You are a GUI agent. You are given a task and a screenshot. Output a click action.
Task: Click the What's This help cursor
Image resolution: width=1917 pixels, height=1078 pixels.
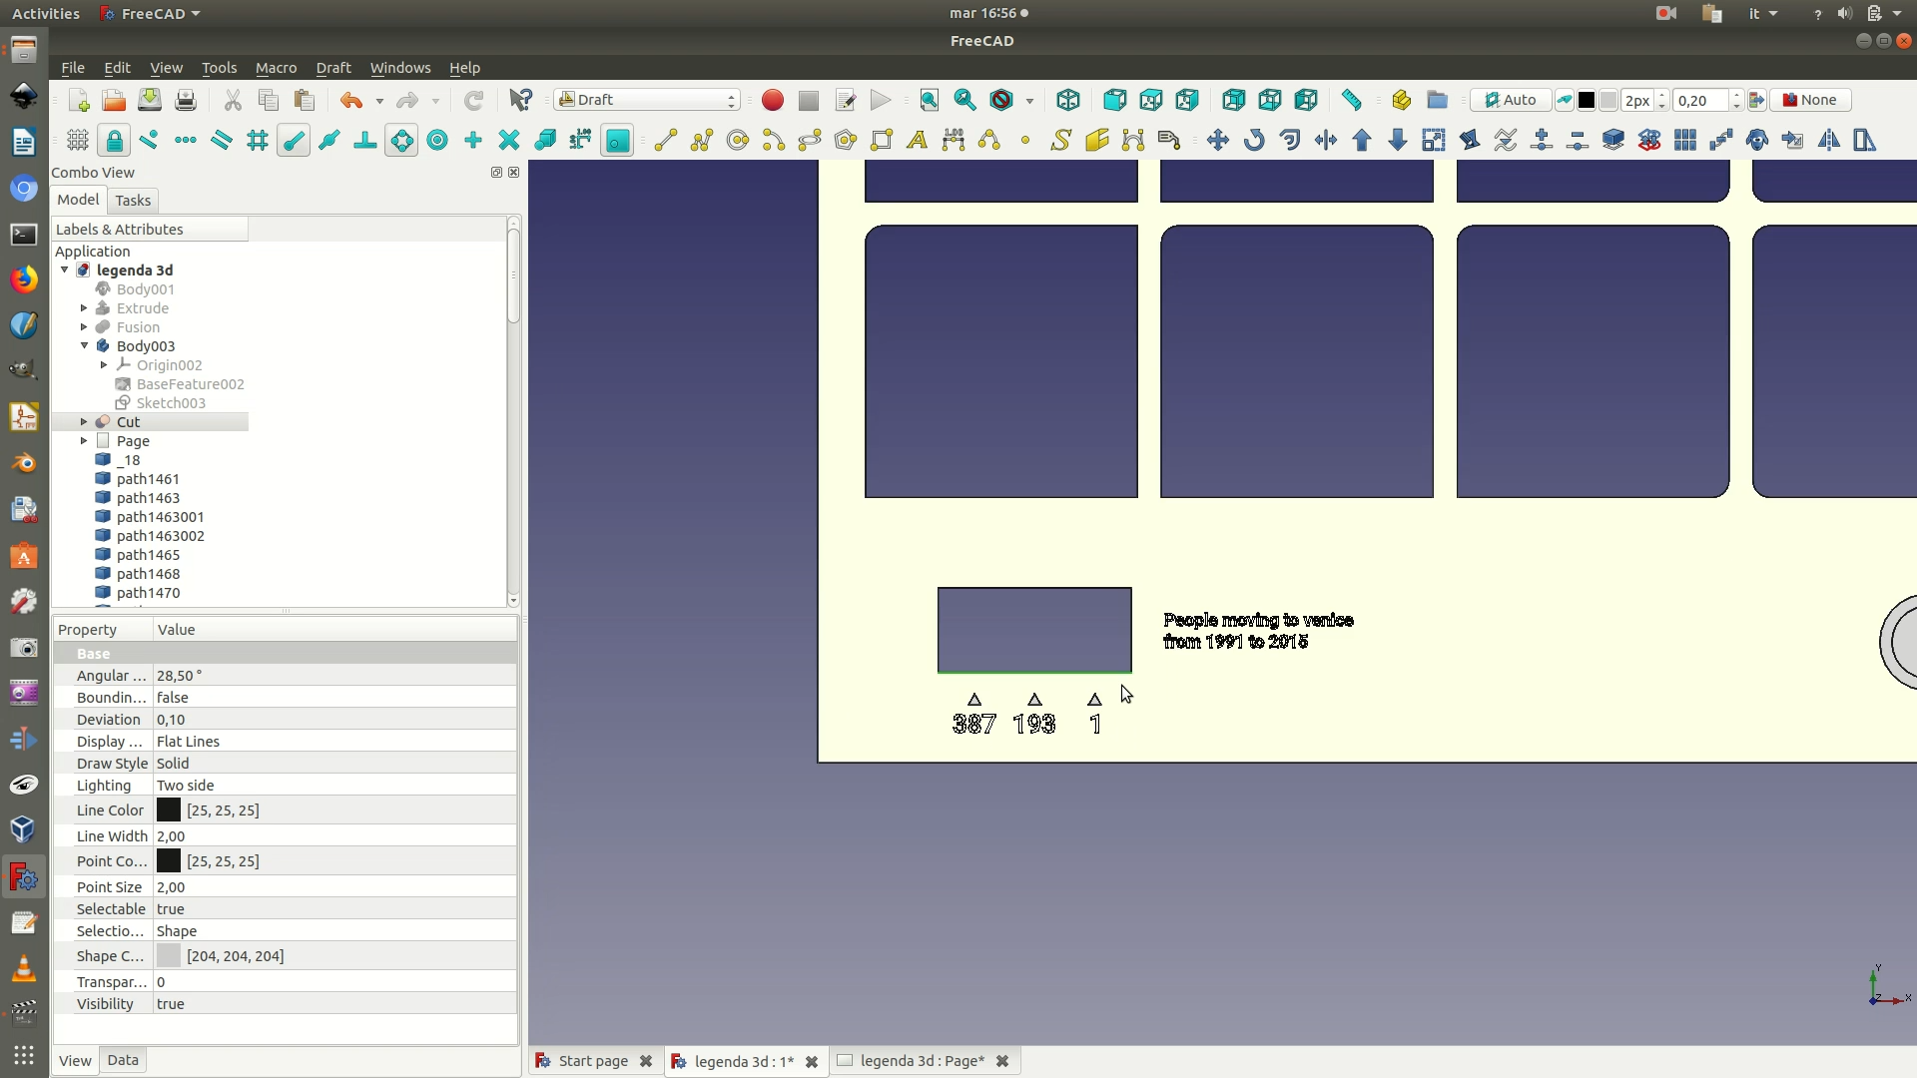(x=520, y=100)
